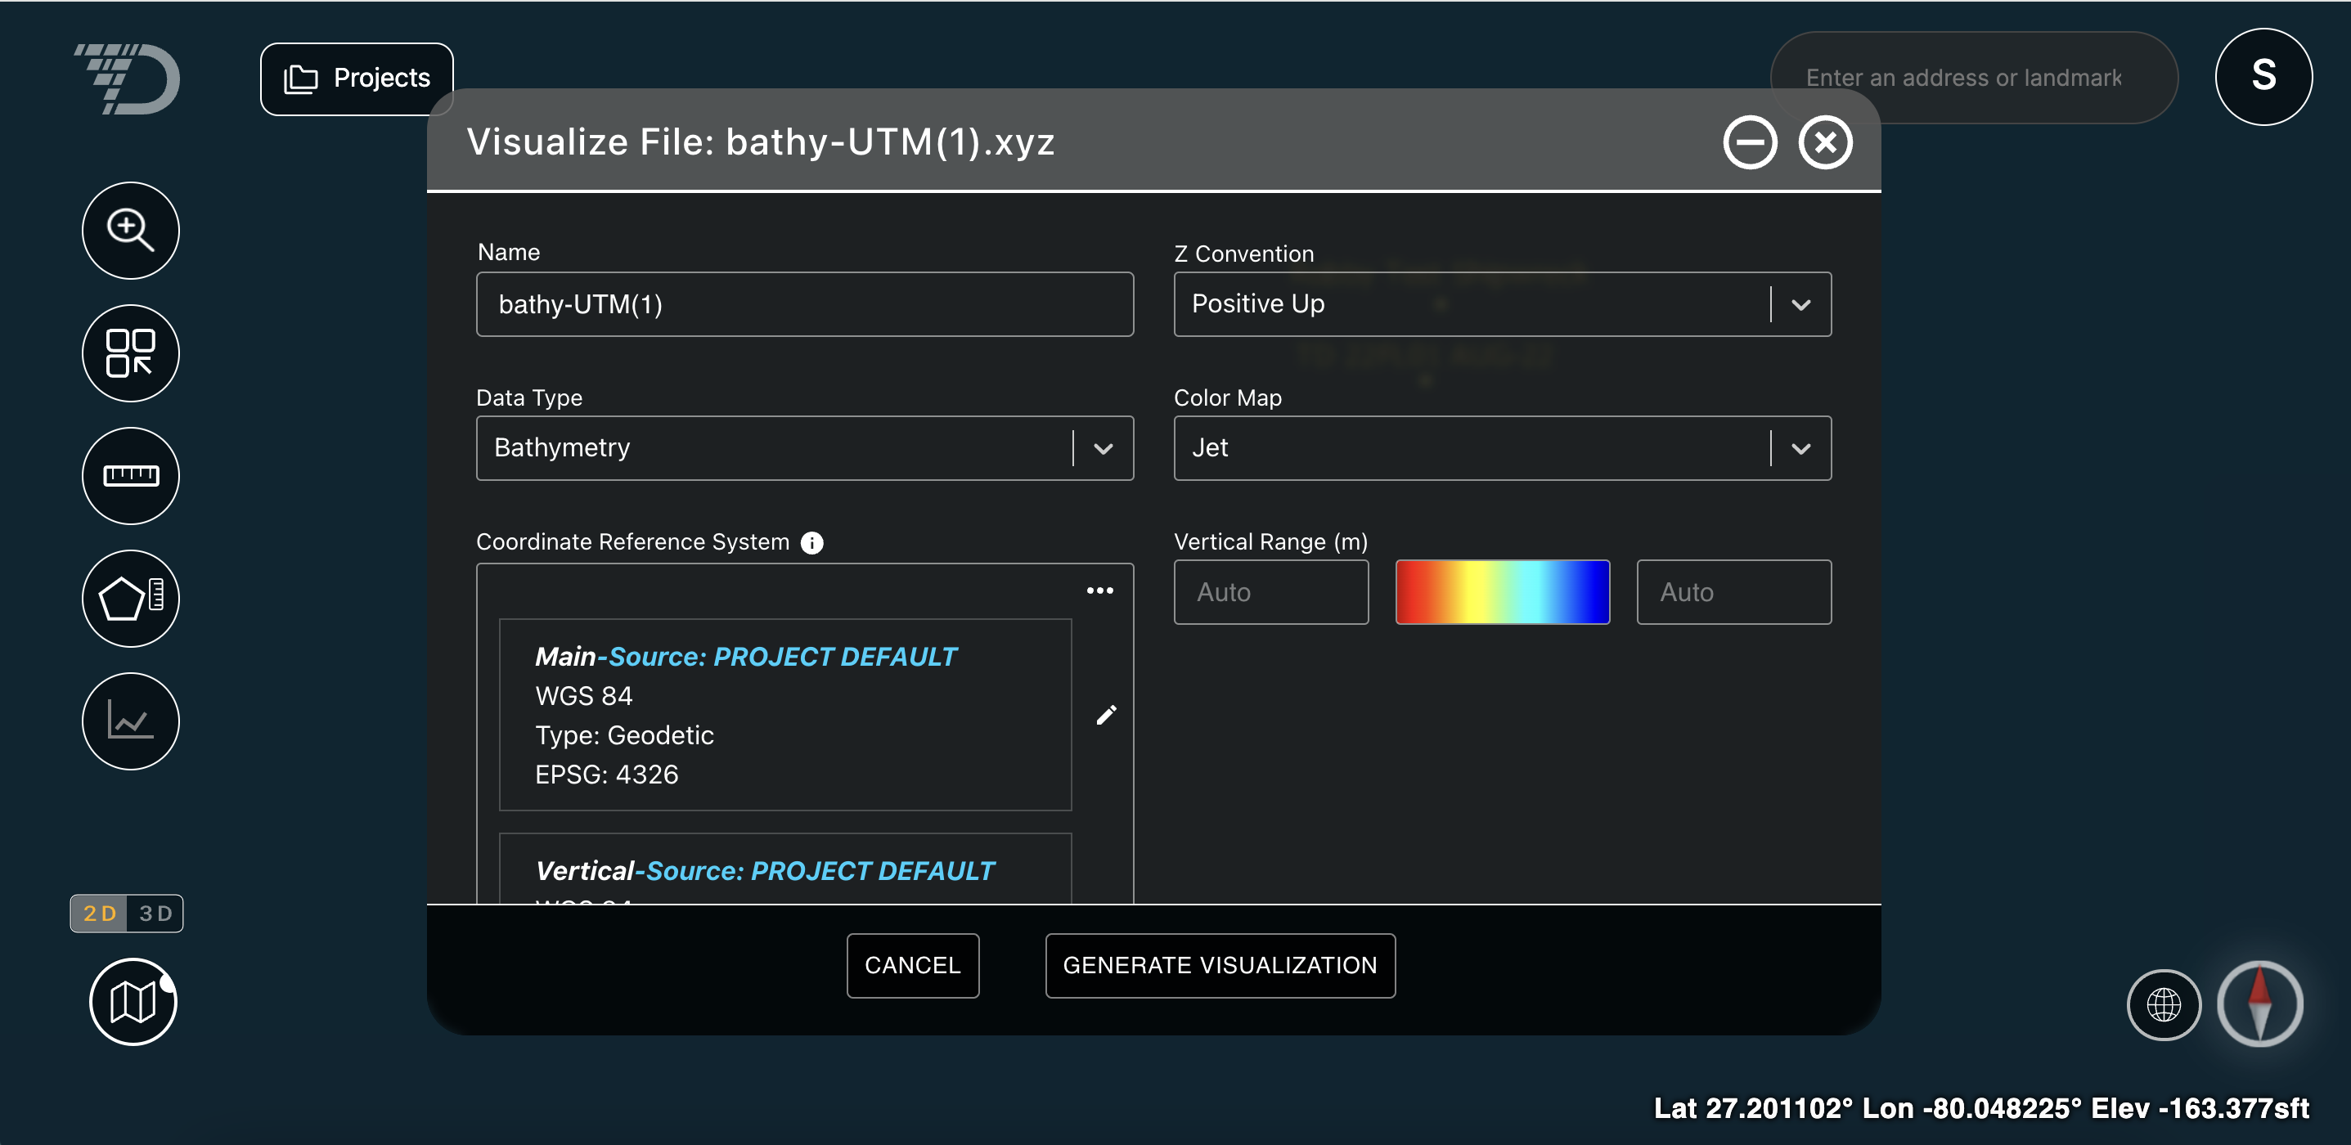Edit the Main CRS with pencil icon
The height and width of the screenshot is (1145, 2351).
point(1106,714)
